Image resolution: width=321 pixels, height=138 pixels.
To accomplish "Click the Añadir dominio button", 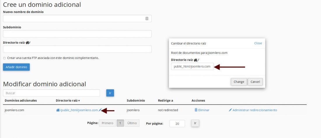I will coord(16,67).
